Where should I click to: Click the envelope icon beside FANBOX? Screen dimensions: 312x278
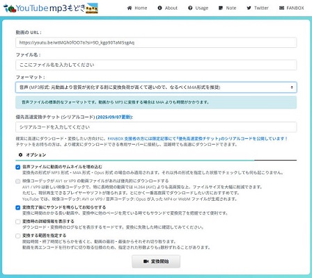(281, 8)
